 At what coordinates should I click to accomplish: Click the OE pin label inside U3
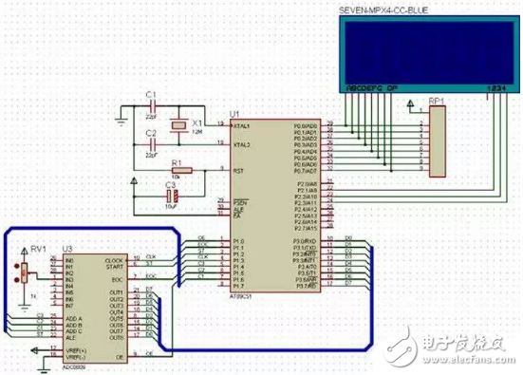tap(121, 357)
